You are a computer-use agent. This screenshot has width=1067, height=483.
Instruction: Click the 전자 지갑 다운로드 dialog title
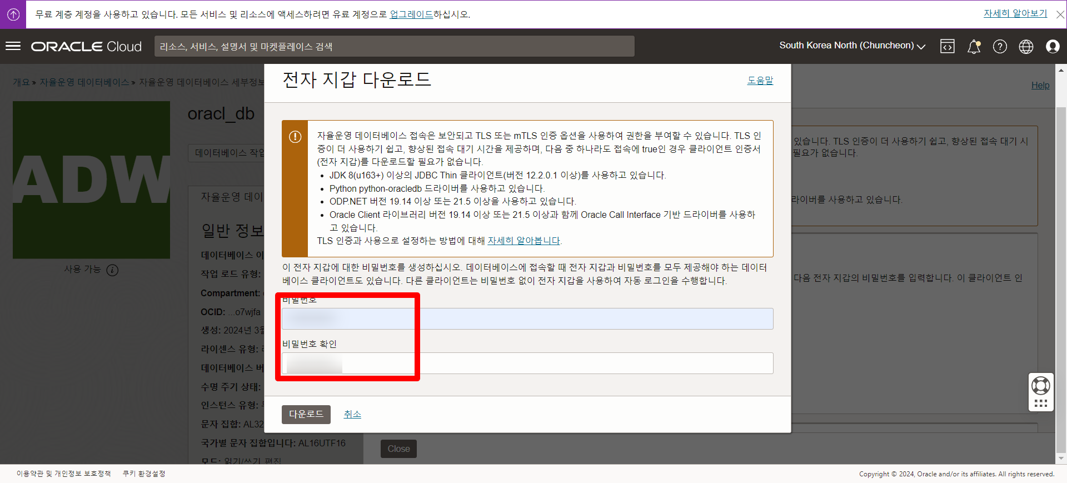point(357,80)
